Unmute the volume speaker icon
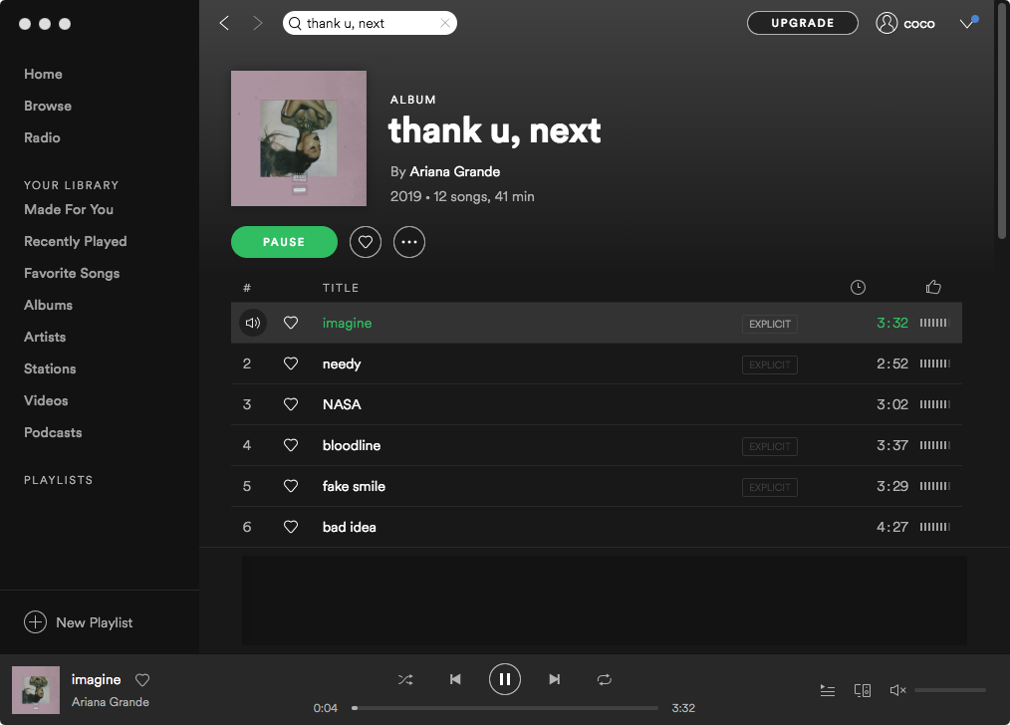The image size is (1010, 725). [x=897, y=690]
